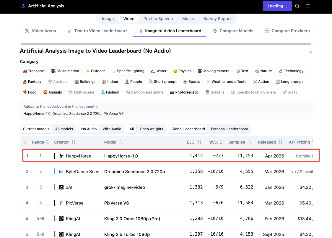This screenshot has height=238, width=332.
Task: Click the info icon beside Range
Action: click(x=48, y=142)
